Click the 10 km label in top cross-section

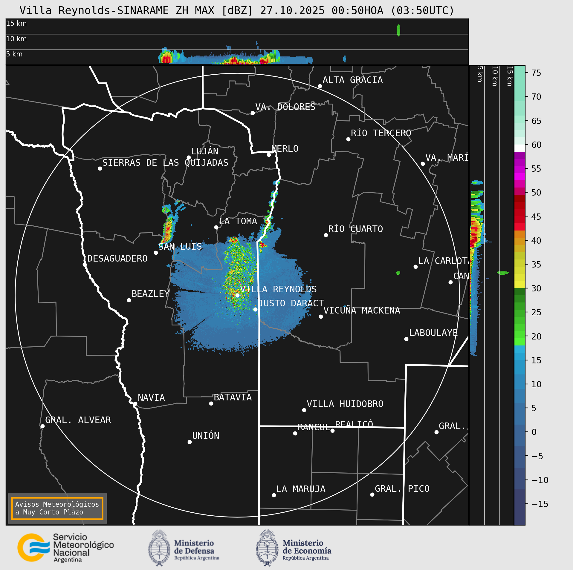point(16,39)
